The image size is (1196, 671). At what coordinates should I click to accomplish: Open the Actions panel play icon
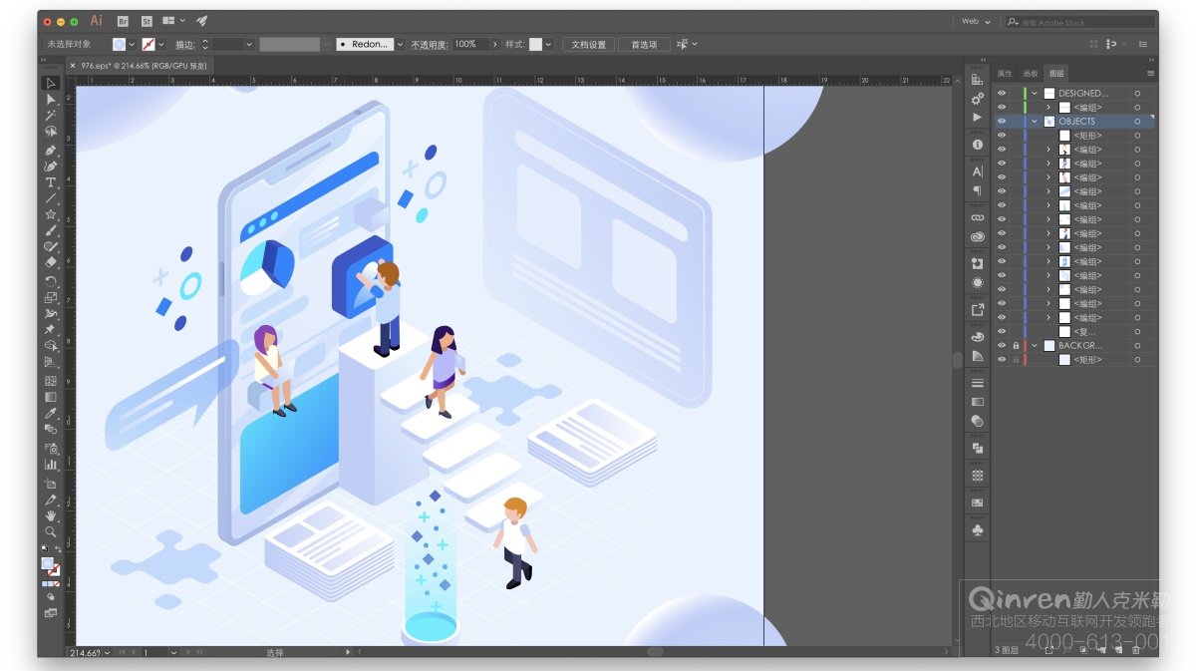pos(978,118)
